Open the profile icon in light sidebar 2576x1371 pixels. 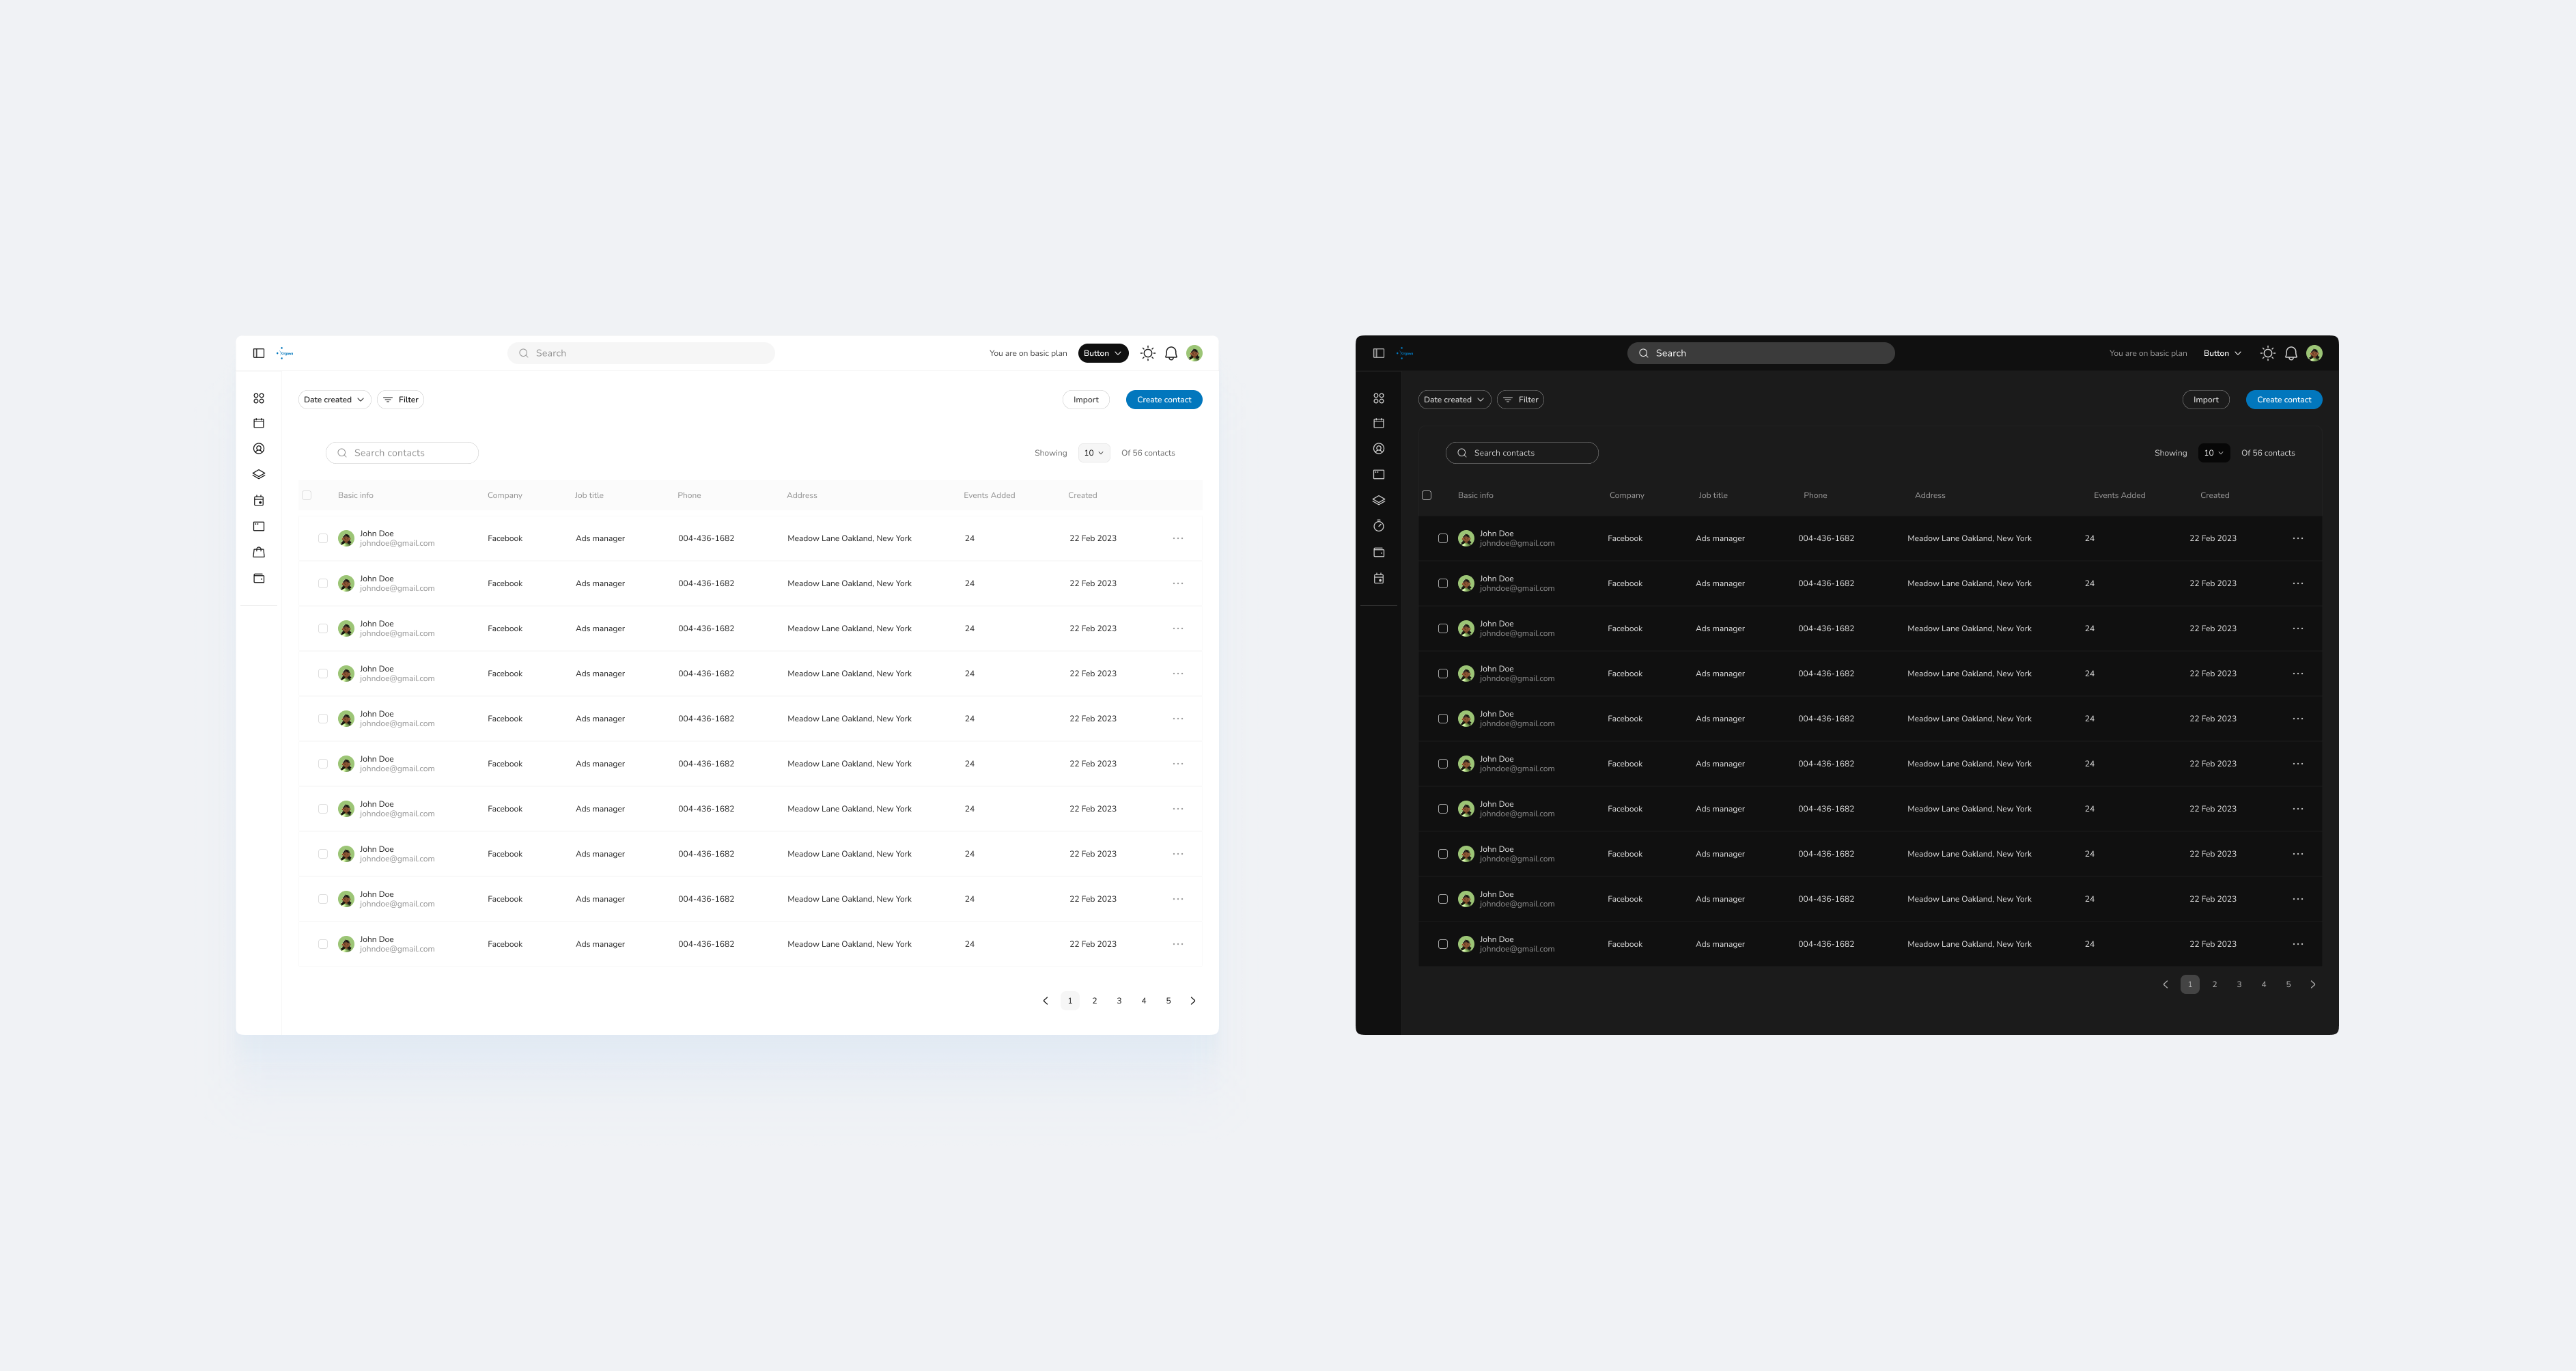coord(258,449)
